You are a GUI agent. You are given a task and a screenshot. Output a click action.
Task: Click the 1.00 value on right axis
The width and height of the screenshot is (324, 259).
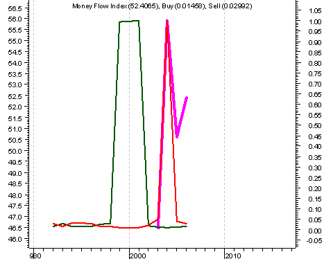click(315, 21)
